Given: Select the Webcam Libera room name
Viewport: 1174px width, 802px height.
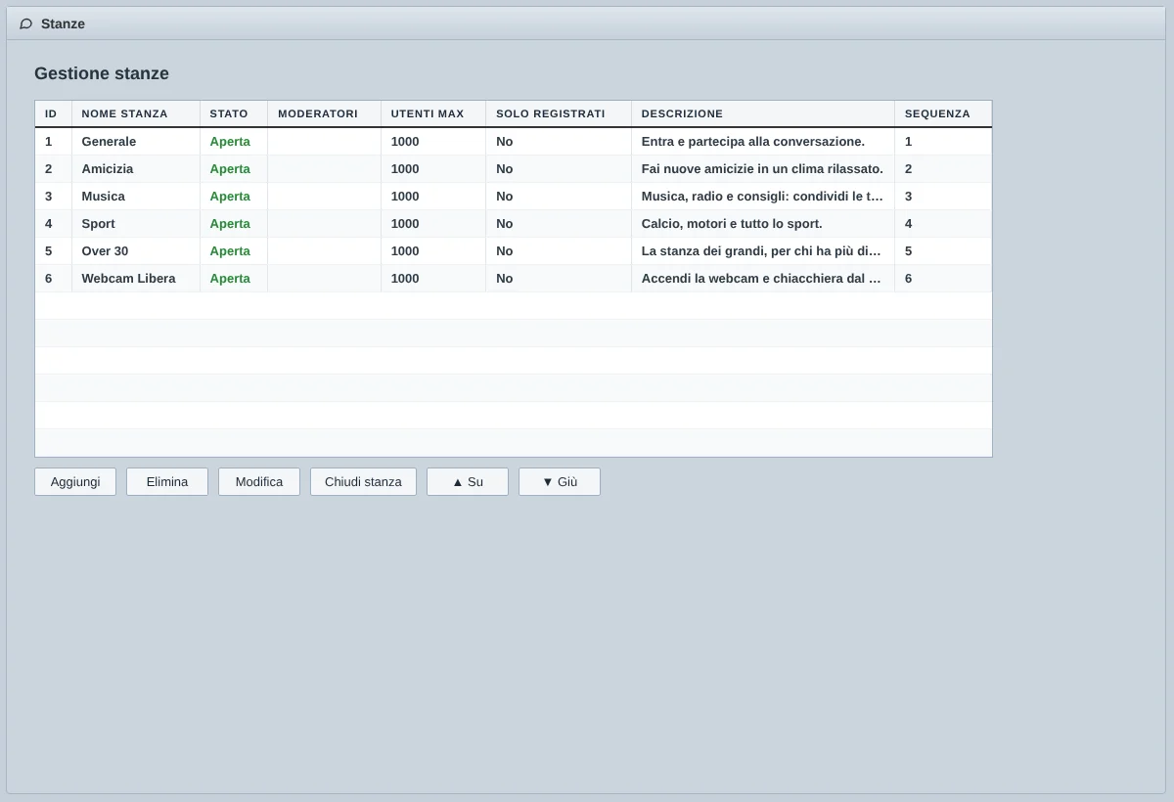Looking at the screenshot, I should pos(128,279).
